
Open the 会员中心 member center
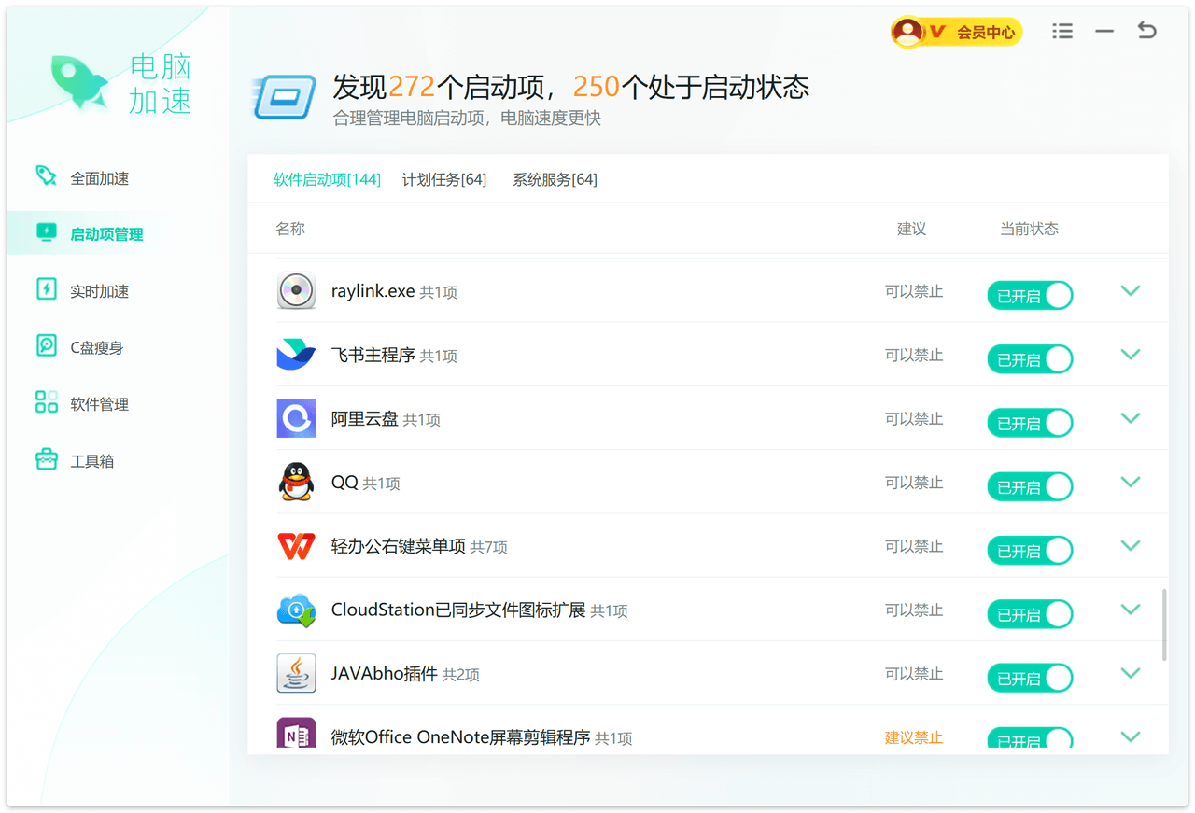point(957,33)
